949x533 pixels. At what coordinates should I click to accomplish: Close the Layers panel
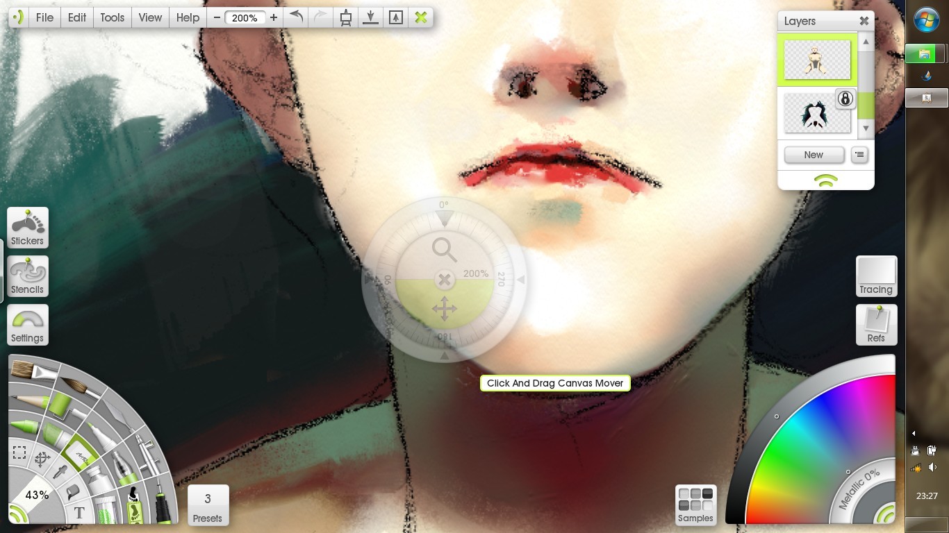coord(864,21)
